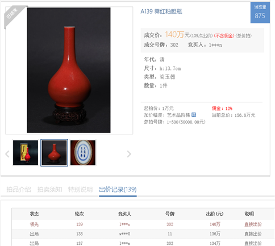Switch to the 拍品介绍 tab

coord(19,190)
